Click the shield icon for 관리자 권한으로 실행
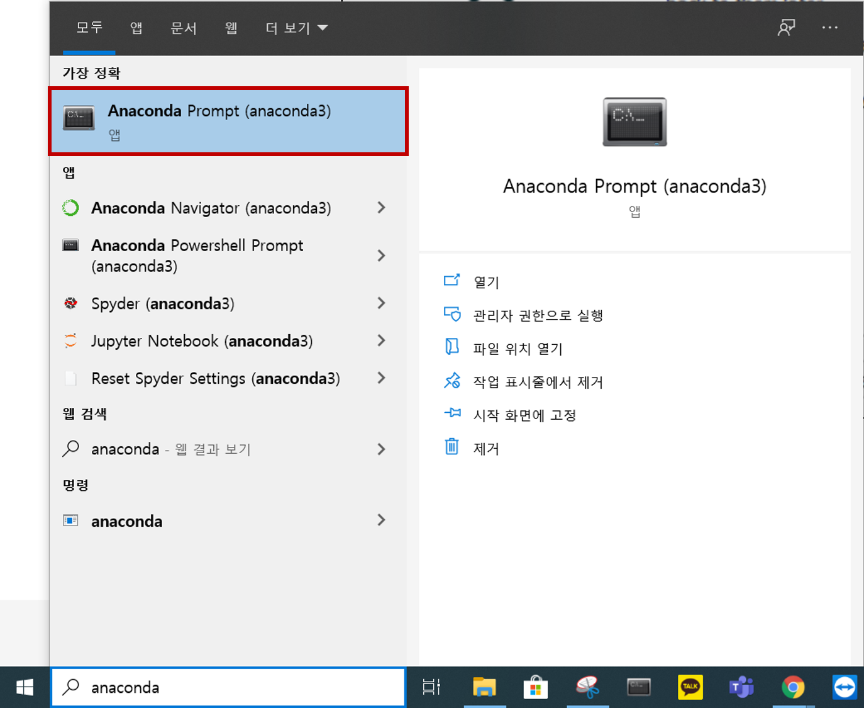Viewport: 864px width, 708px height. [451, 314]
